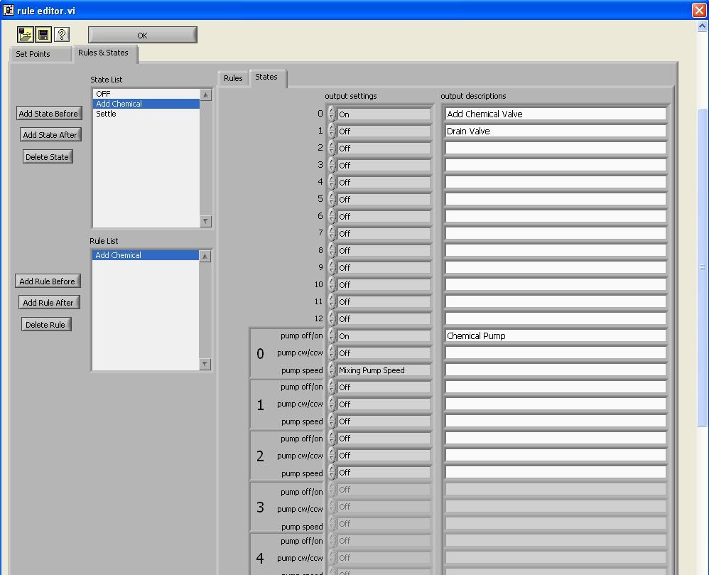This screenshot has width=709, height=575.
Task: Click stepper for output setting 8
Action: pyautogui.click(x=332, y=251)
